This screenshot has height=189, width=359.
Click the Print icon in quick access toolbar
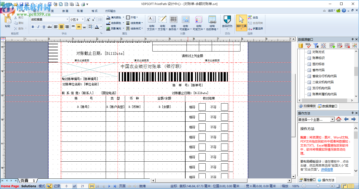coord(83,4)
